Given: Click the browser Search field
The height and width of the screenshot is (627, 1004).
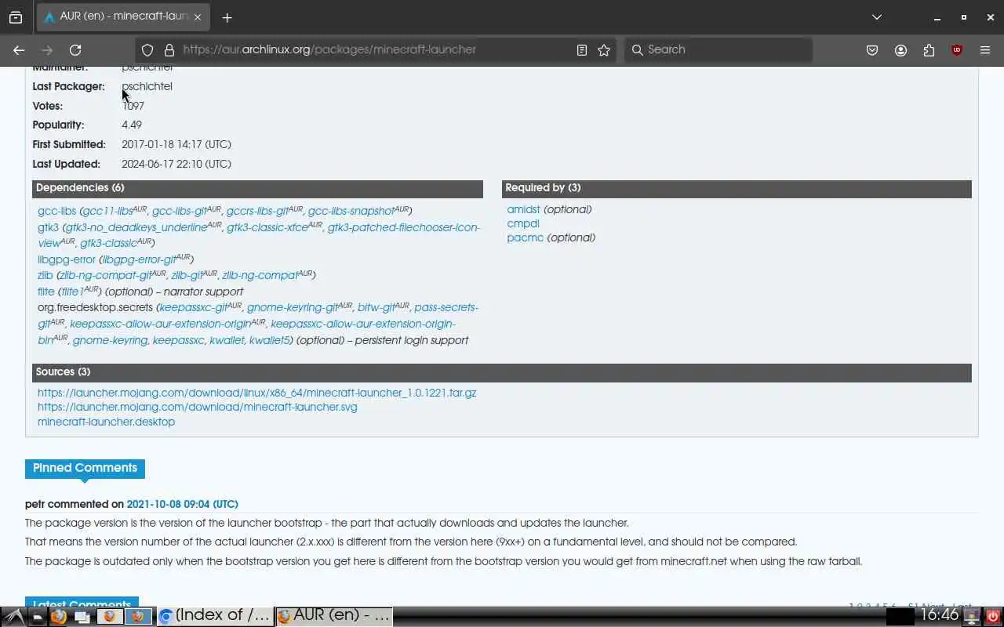Looking at the screenshot, I should [x=718, y=49].
